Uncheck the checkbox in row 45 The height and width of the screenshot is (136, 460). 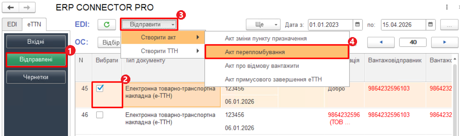(100, 88)
